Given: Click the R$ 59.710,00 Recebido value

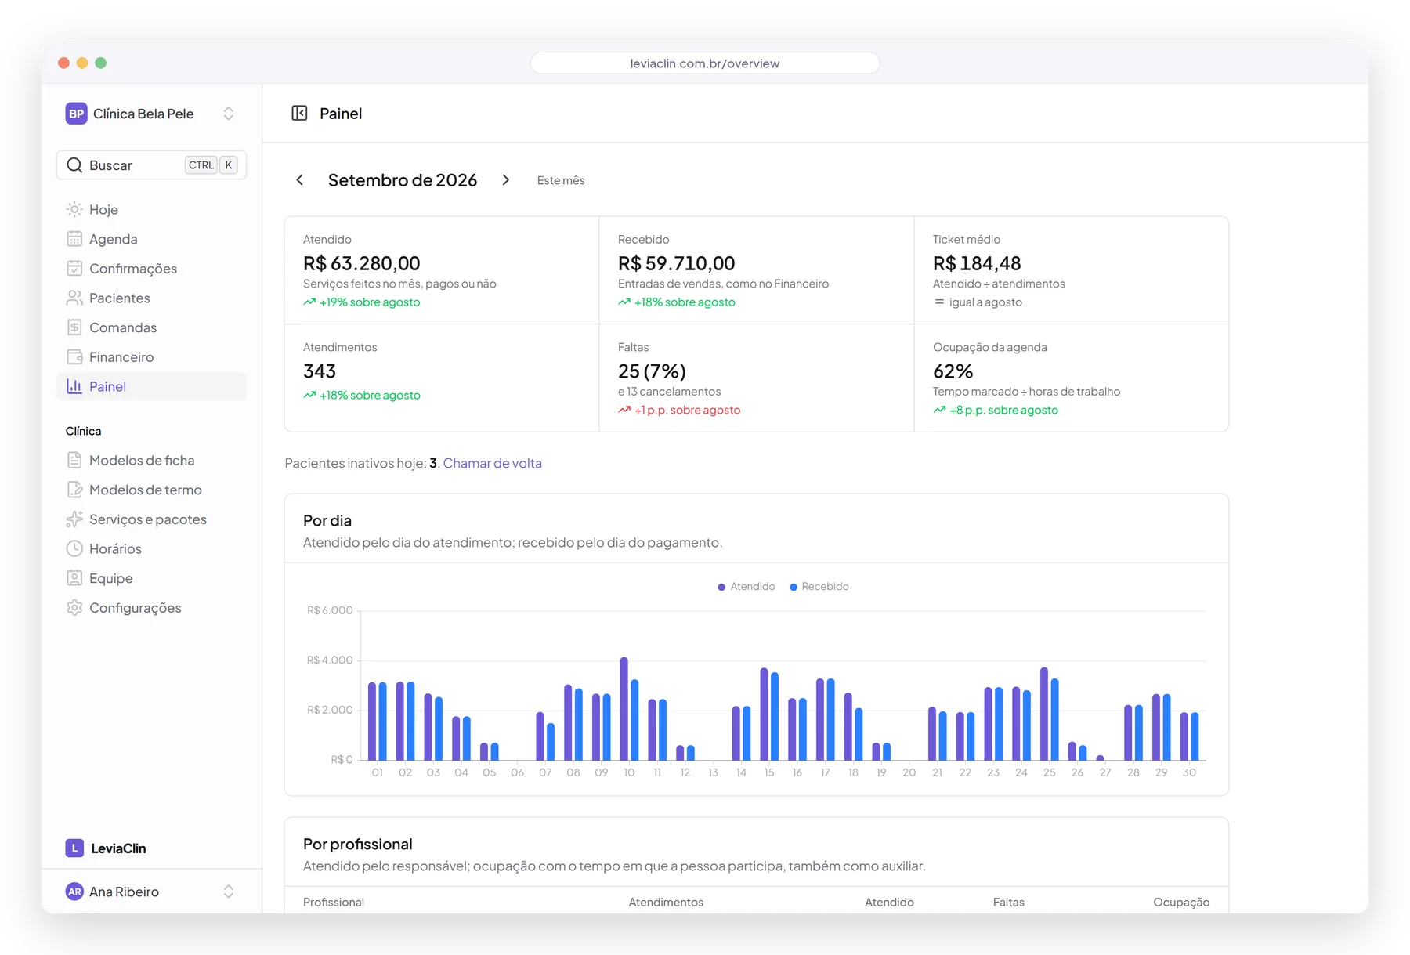Looking at the screenshot, I should click(677, 263).
